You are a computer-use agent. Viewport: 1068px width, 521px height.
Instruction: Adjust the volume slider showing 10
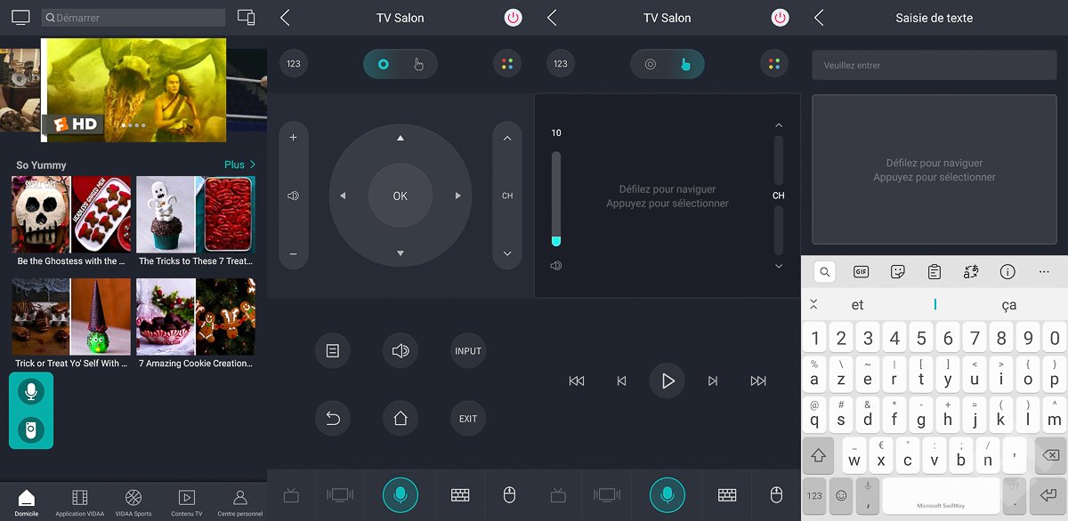pos(556,198)
